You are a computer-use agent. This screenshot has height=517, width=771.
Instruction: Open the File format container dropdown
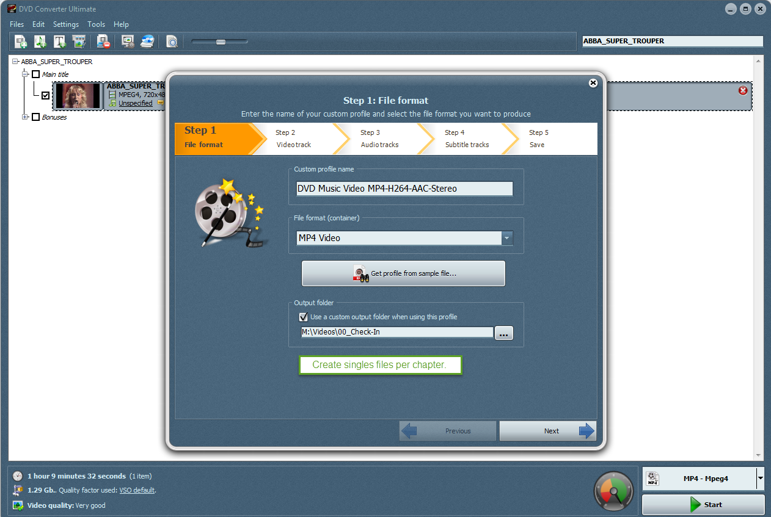click(x=507, y=238)
